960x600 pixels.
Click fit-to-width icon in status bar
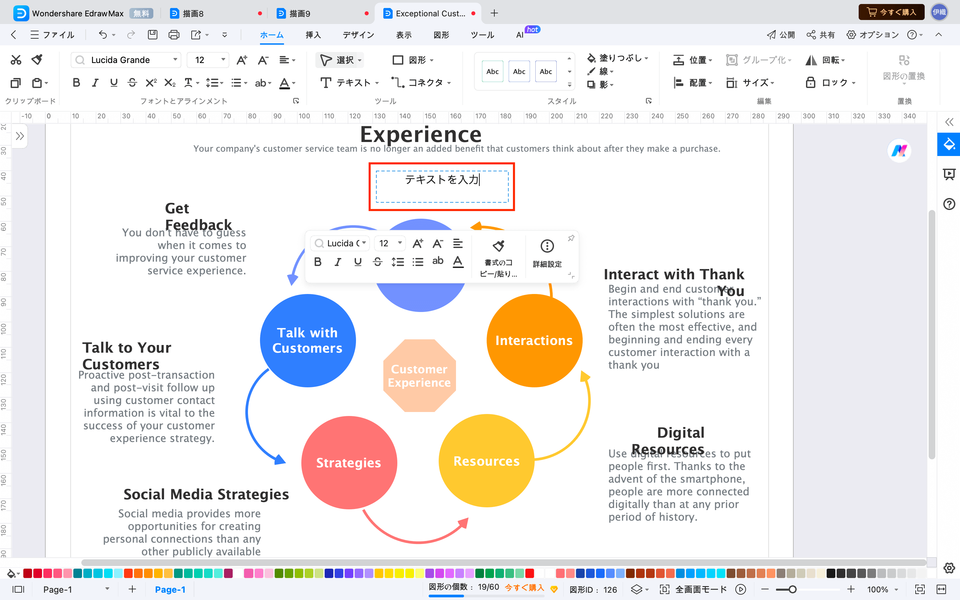941,589
